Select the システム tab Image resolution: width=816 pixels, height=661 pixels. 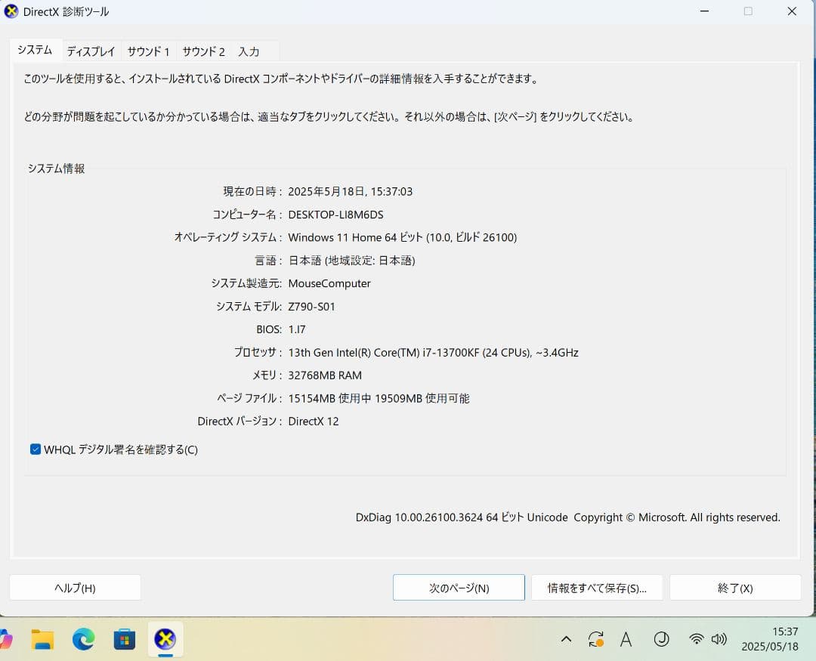click(35, 49)
